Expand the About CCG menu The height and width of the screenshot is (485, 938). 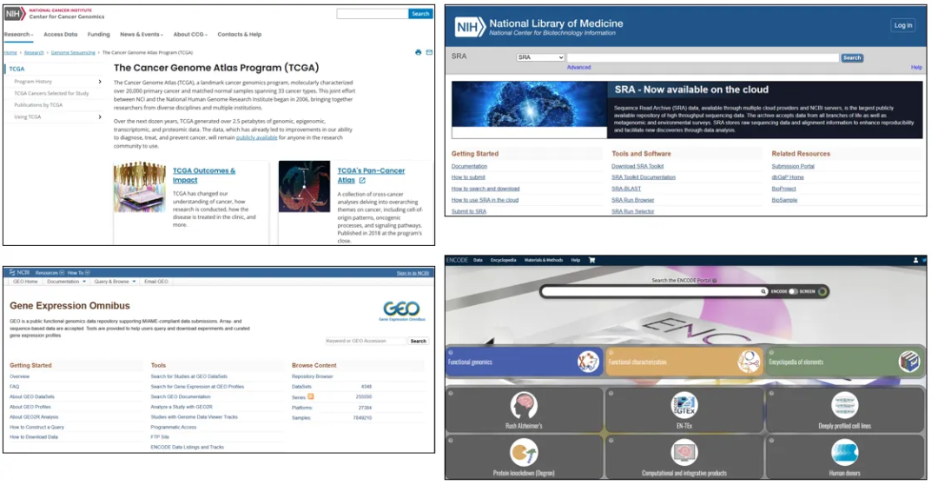click(x=190, y=34)
